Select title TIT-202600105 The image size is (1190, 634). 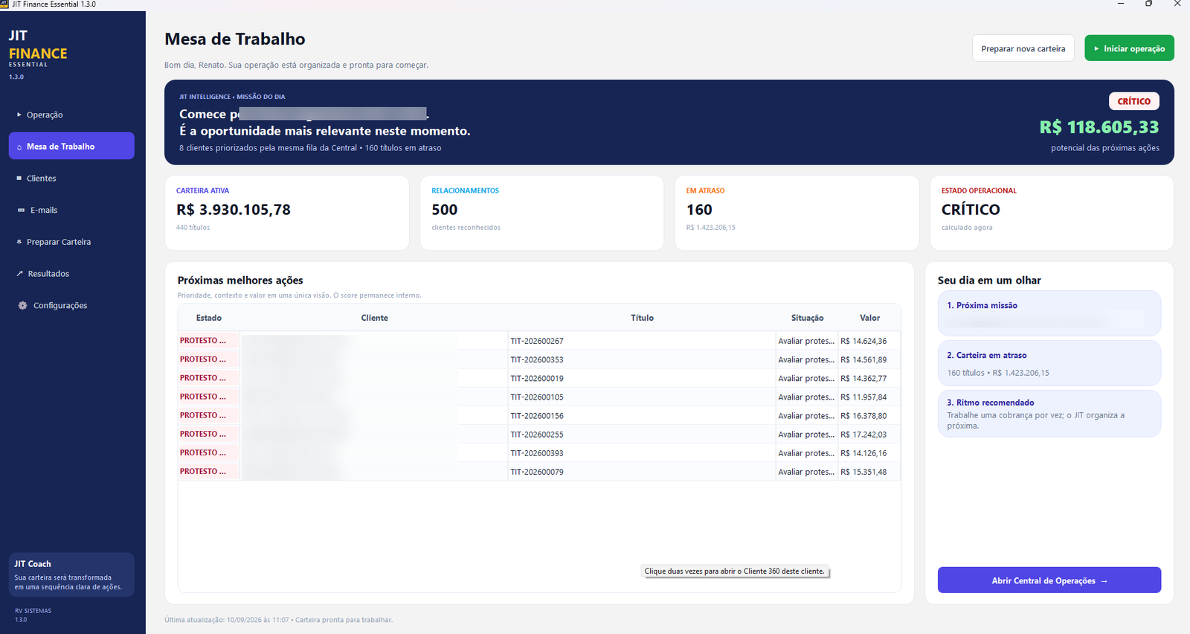537,397
